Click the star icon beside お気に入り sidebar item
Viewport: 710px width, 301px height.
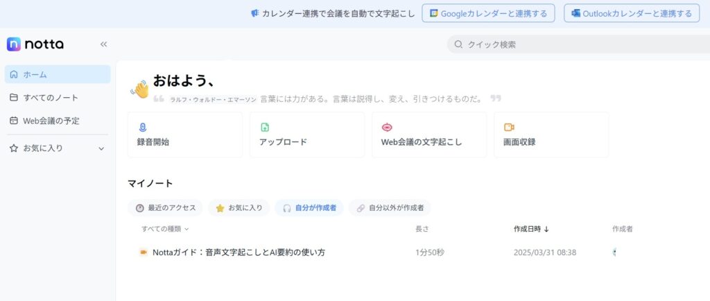pos(14,148)
